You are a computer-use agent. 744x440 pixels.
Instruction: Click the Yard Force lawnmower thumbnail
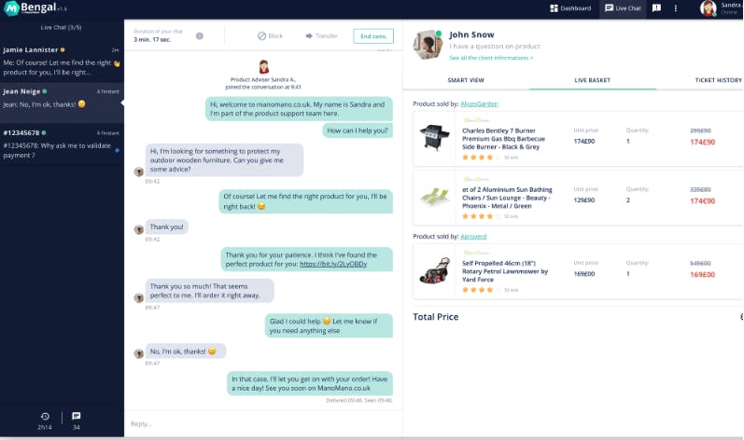point(435,270)
